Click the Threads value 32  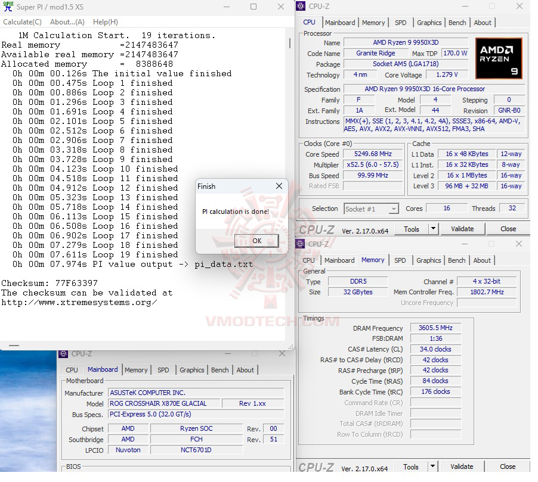(x=512, y=208)
